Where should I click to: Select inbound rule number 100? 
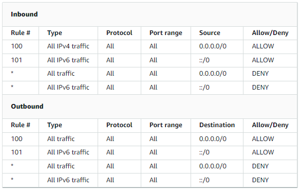coord(17,46)
